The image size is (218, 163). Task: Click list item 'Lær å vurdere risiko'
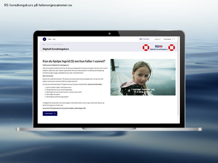(59, 87)
